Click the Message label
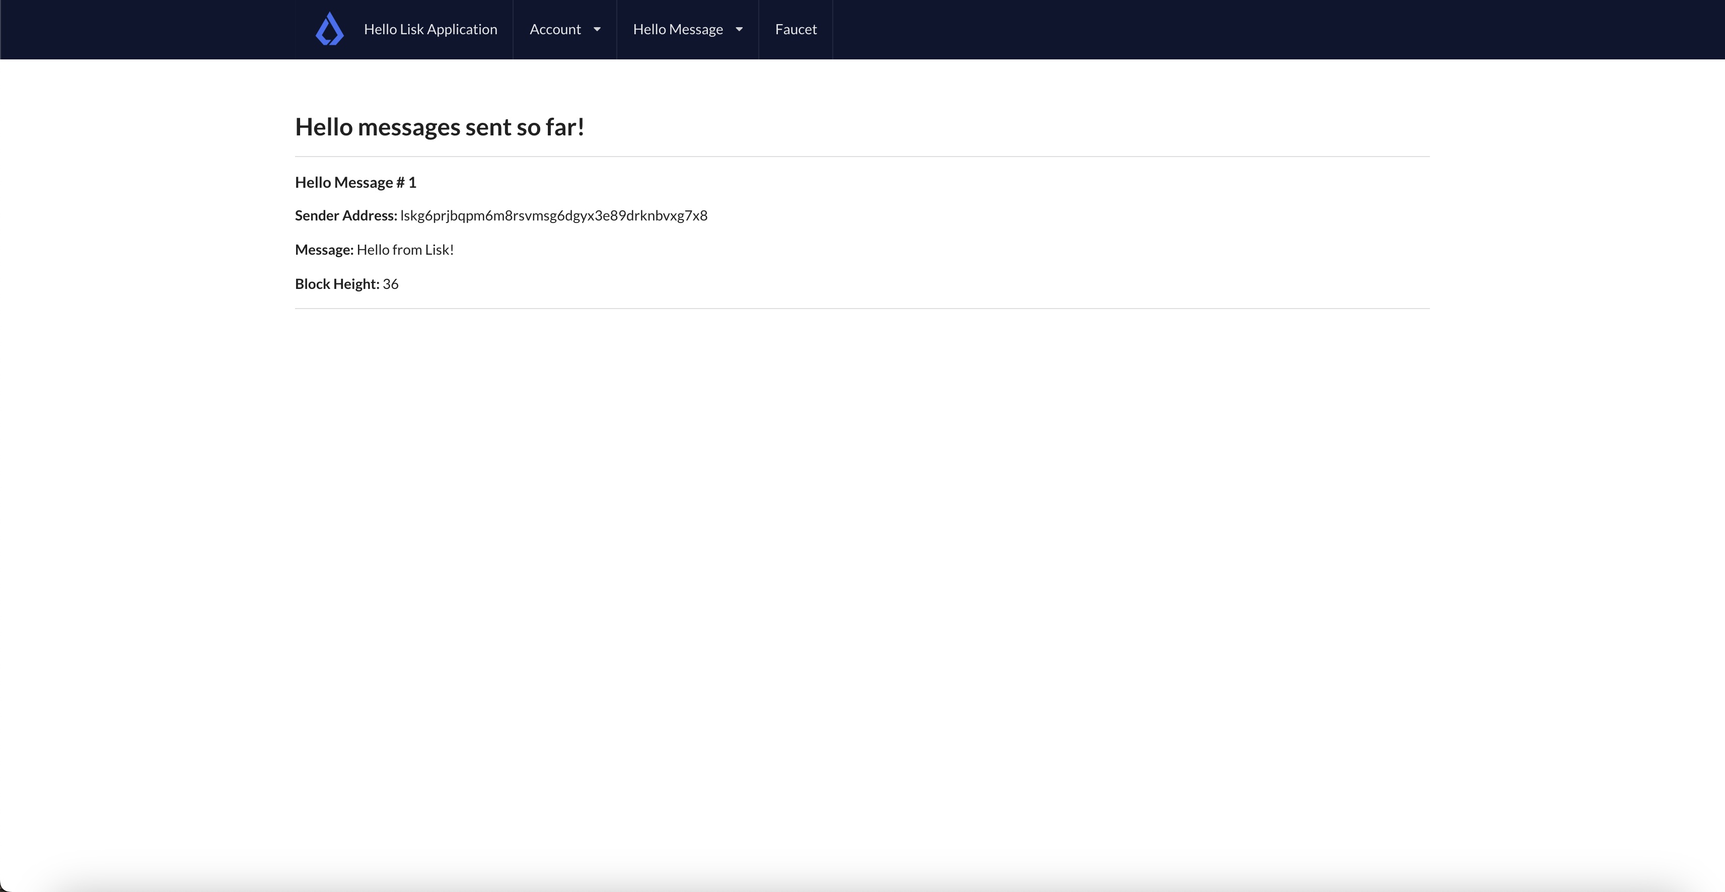Viewport: 1725px width, 892px height. [324, 249]
